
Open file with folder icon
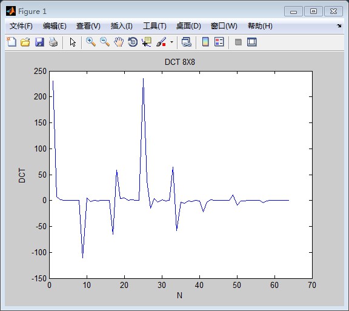point(25,42)
